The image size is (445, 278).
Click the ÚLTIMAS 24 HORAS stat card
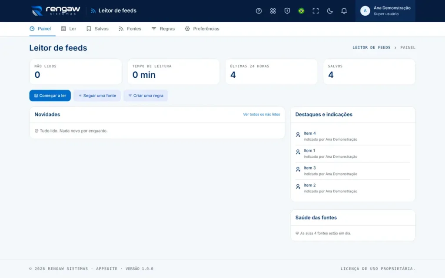tap(271, 72)
